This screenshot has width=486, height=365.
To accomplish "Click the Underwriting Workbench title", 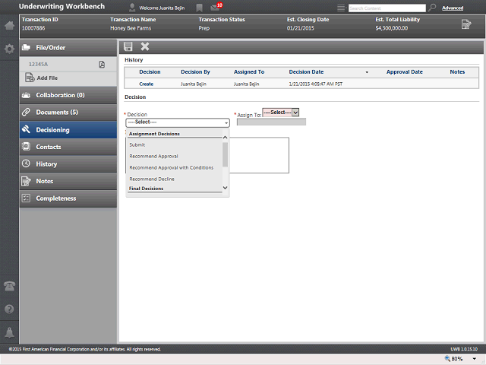I will [62, 7].
